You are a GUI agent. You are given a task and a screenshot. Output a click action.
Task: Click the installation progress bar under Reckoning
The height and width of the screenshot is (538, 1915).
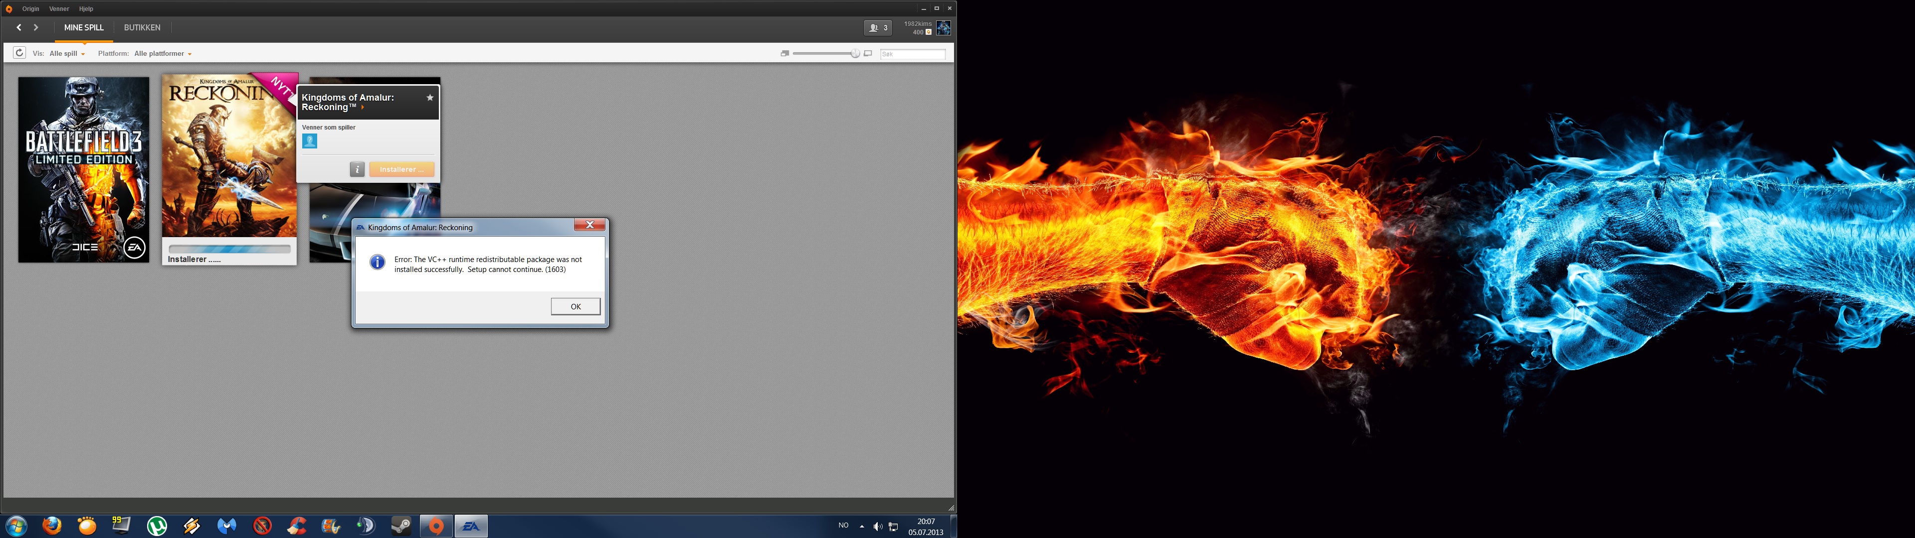click(230, 249)
